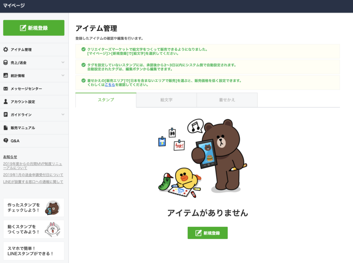Click the pencil icon in sidebar 新規登録 button
The height and width of the screenshot is (263, 353).
click(x=23, y=28)
